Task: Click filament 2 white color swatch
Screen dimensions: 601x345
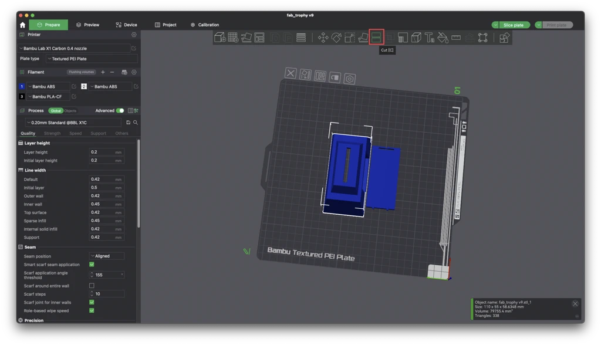Action: (x=84, y=87)
